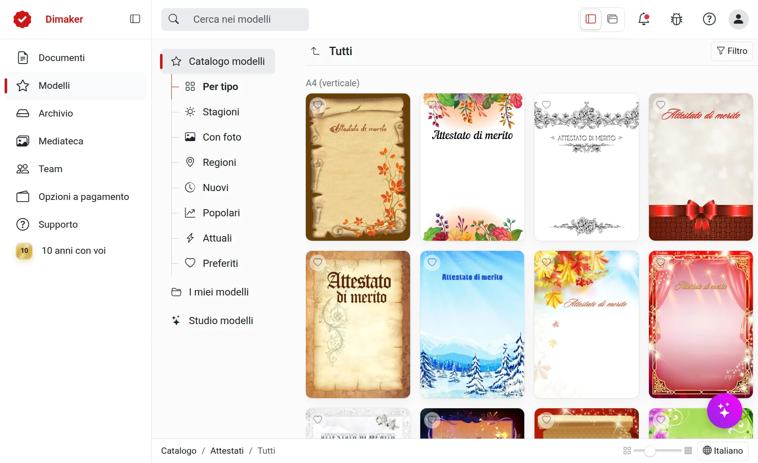Screen dimensions: 758x463
Task: Show Preferiti favorite templates
Action: [x=220, y=263]
